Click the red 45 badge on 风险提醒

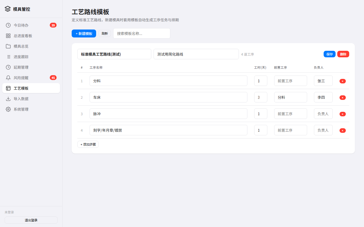point(53,78)
